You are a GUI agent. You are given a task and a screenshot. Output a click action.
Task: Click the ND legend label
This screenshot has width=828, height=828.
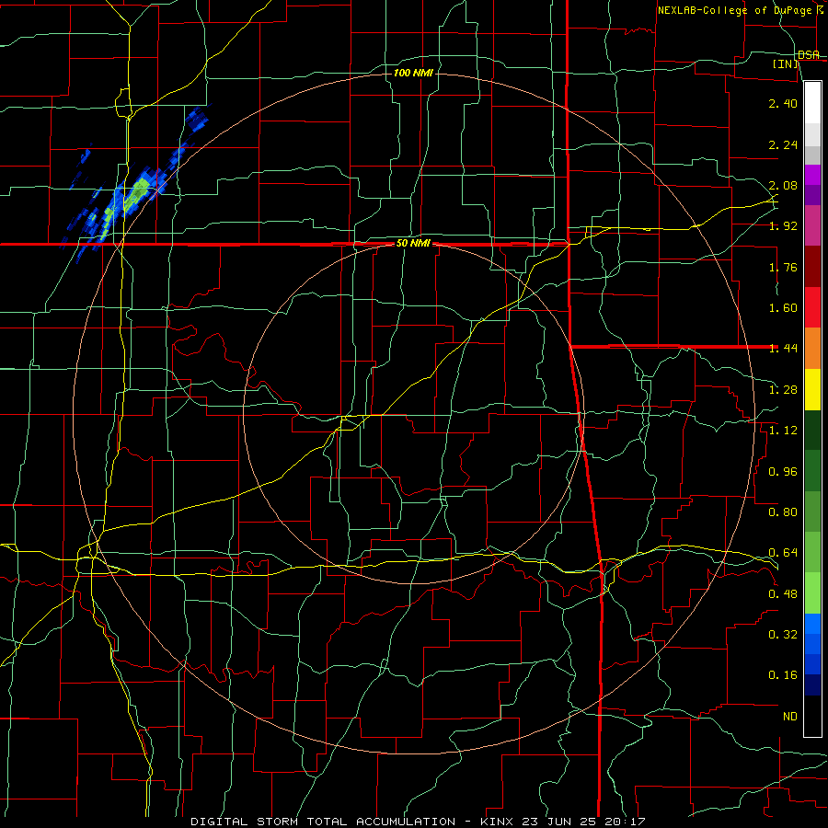click(790, 716)
